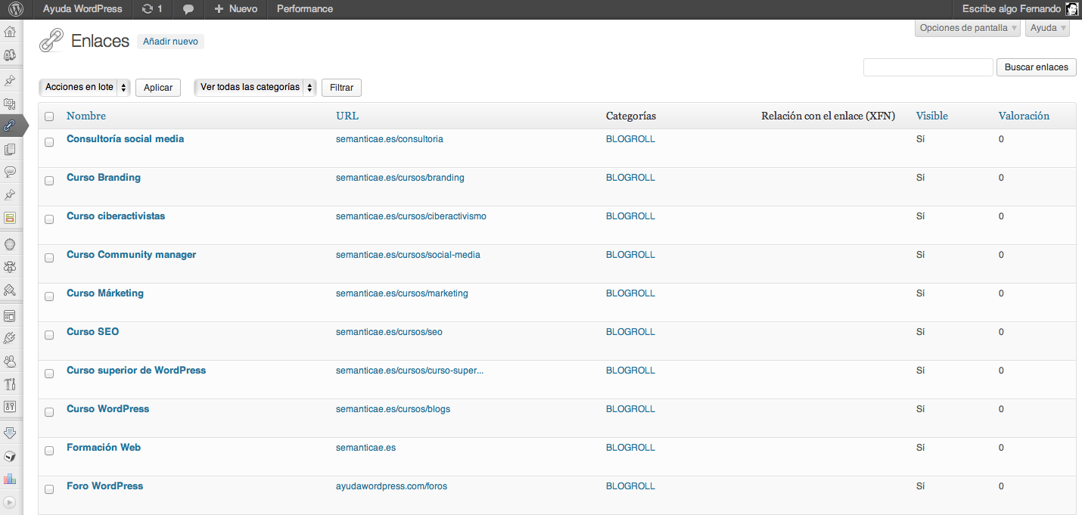Check the box for Curso Branding
The height and width of the screenshot is (515, 1082).
point(49,181)
